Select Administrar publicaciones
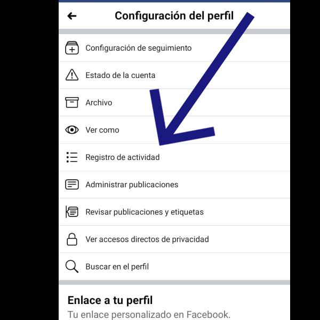 tap(174, 185)
